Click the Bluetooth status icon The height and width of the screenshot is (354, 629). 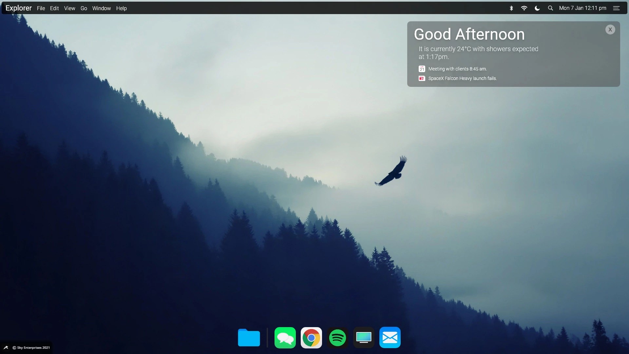(511, 8)
